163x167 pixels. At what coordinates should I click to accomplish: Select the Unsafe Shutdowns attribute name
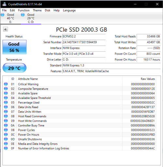click(30, 139)
